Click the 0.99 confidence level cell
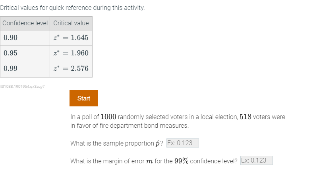 (25, 69)
